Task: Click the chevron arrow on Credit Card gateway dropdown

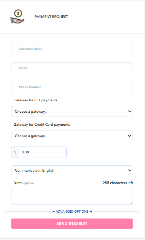Action: click(130, 136)
